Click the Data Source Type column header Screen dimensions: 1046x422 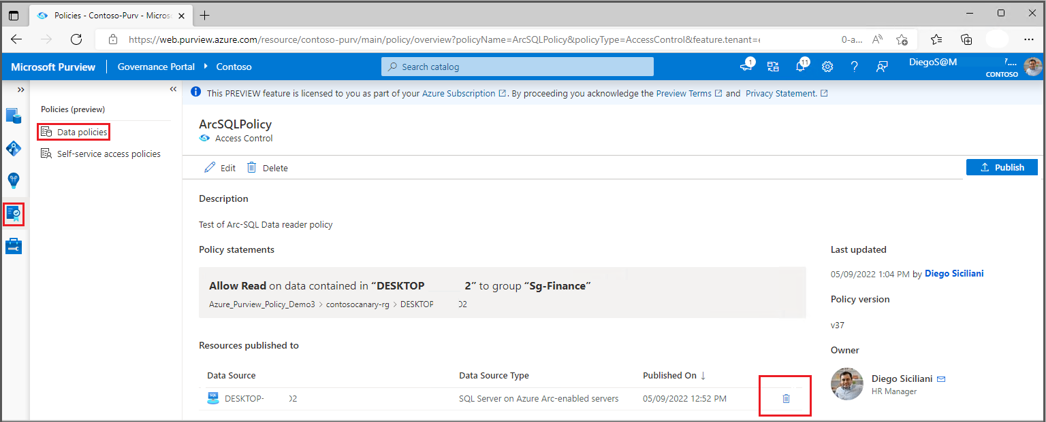point(494,375)
